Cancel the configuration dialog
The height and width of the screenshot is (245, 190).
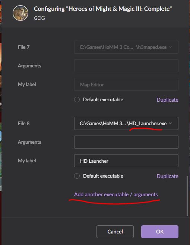click(x=115, y=232)
